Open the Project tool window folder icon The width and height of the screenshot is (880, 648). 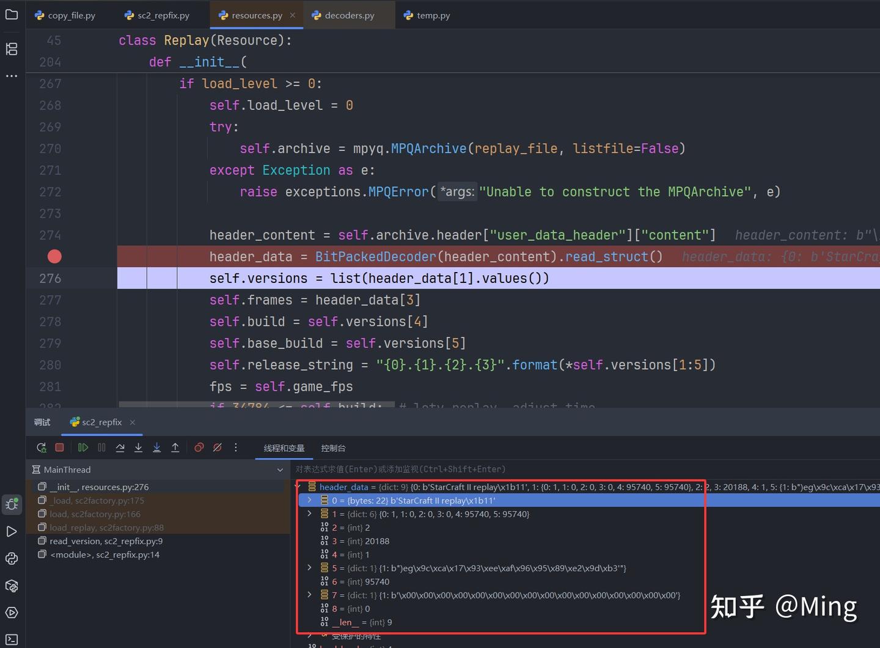click(x=12, y=14)
